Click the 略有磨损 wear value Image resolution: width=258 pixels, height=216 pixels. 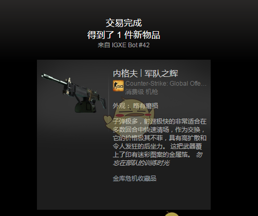(x=146, y=106)
